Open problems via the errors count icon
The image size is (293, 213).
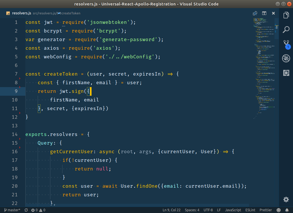(34, 210)
